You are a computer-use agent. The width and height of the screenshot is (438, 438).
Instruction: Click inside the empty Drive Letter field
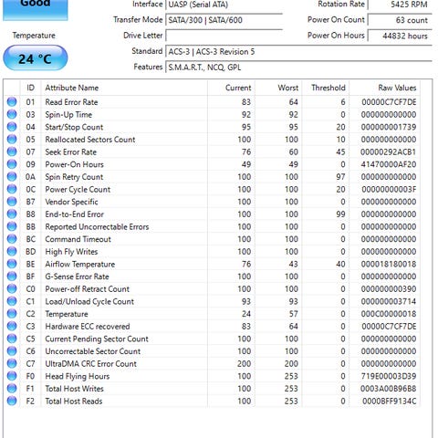224,36
